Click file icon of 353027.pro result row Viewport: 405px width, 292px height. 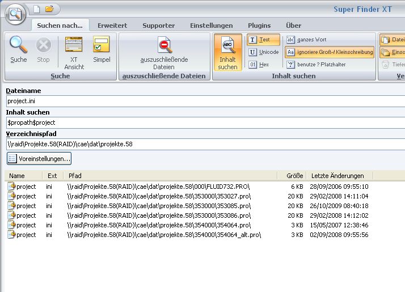pos(11,196)
